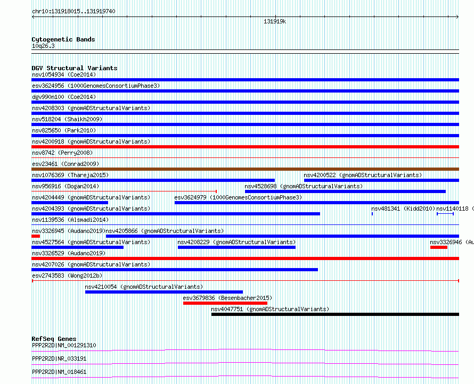The height and width of the screenshot is (384, 474).
Task: Open PPP2R2D|NM_001291310 transcript label
Action: pyautogui.click(x=64, y=345)
